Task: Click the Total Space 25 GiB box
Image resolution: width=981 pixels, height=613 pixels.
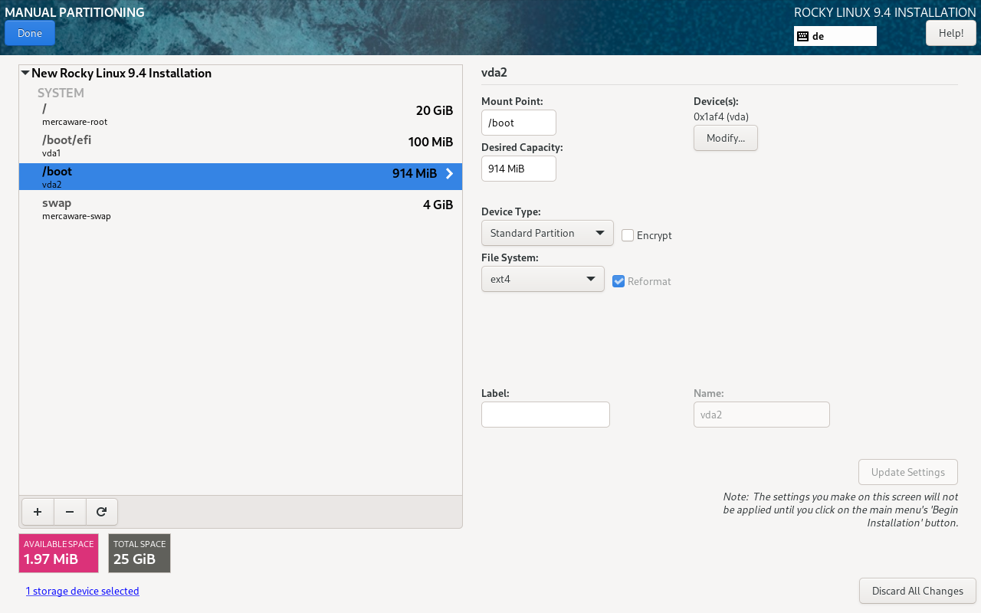Action: point(139,553)
